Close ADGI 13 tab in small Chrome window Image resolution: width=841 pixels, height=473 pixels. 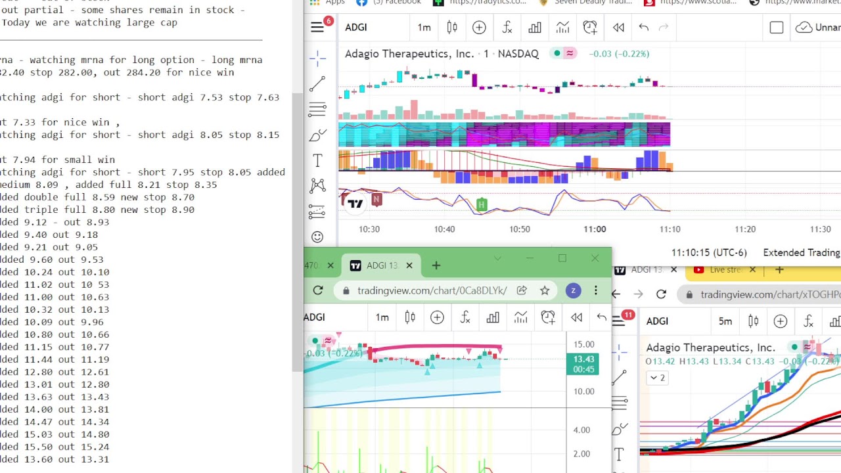[409, 265]
